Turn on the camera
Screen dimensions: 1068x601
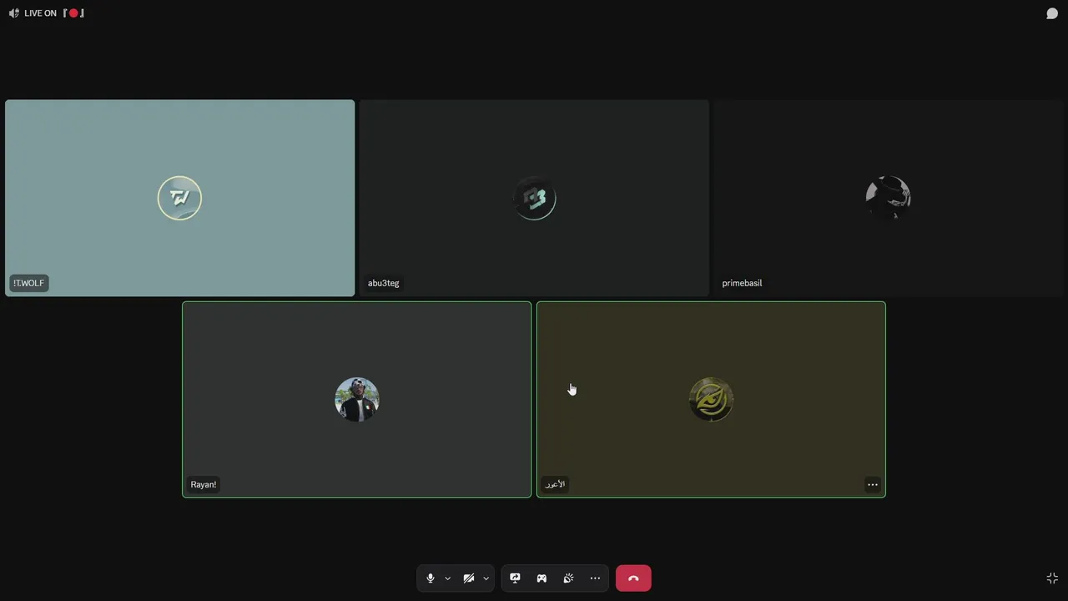(x=469, y=578)
